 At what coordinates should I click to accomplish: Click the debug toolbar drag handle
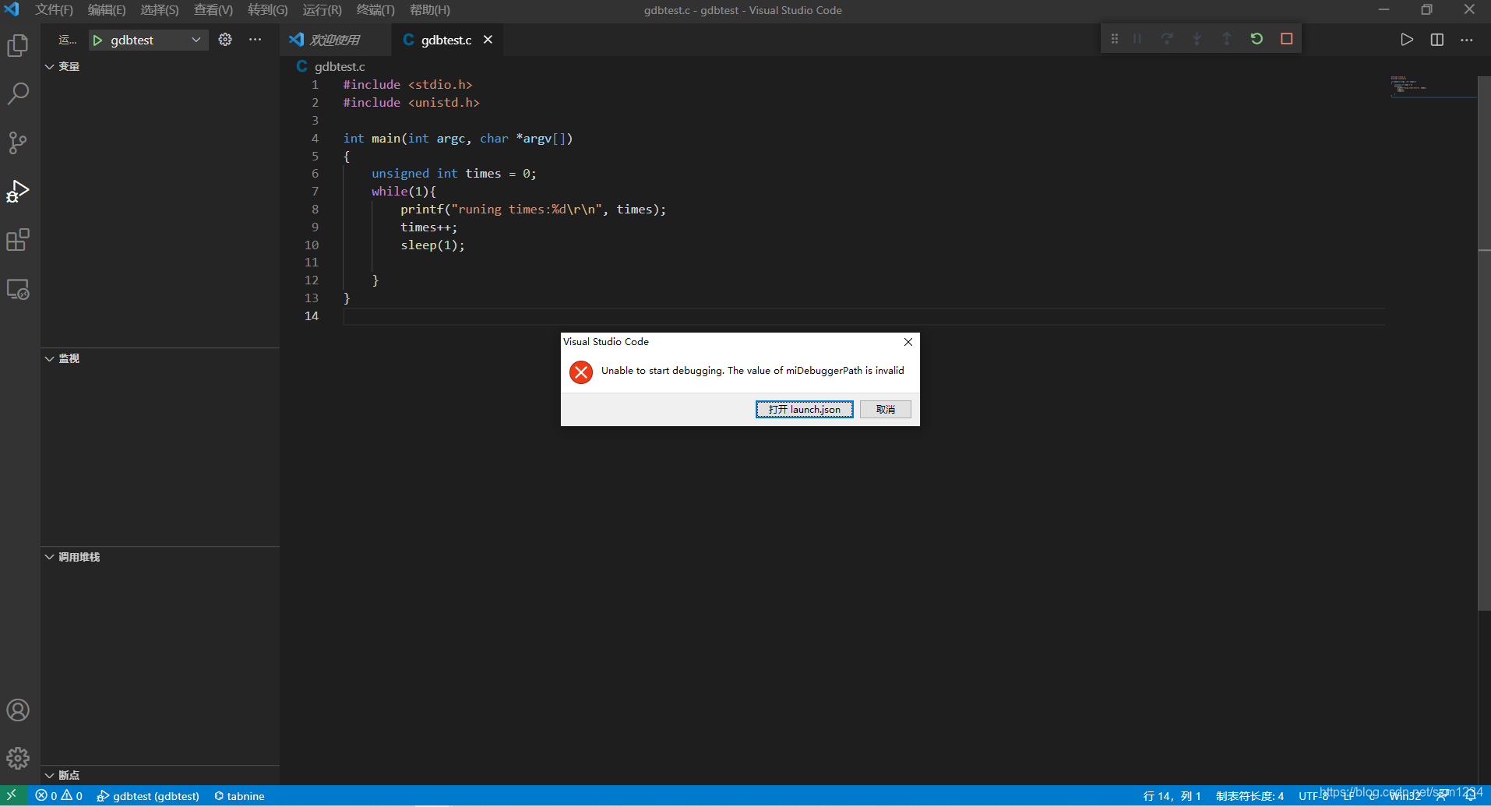1115,39
